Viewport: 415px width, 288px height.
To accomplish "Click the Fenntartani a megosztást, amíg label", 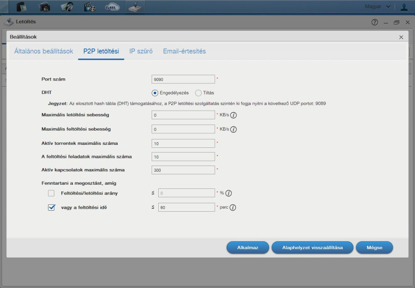I will coord(79,183).
